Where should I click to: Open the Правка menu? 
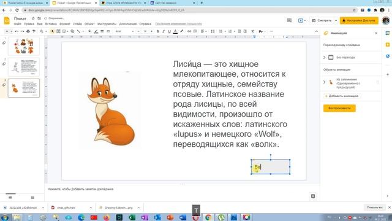point(29,24)
